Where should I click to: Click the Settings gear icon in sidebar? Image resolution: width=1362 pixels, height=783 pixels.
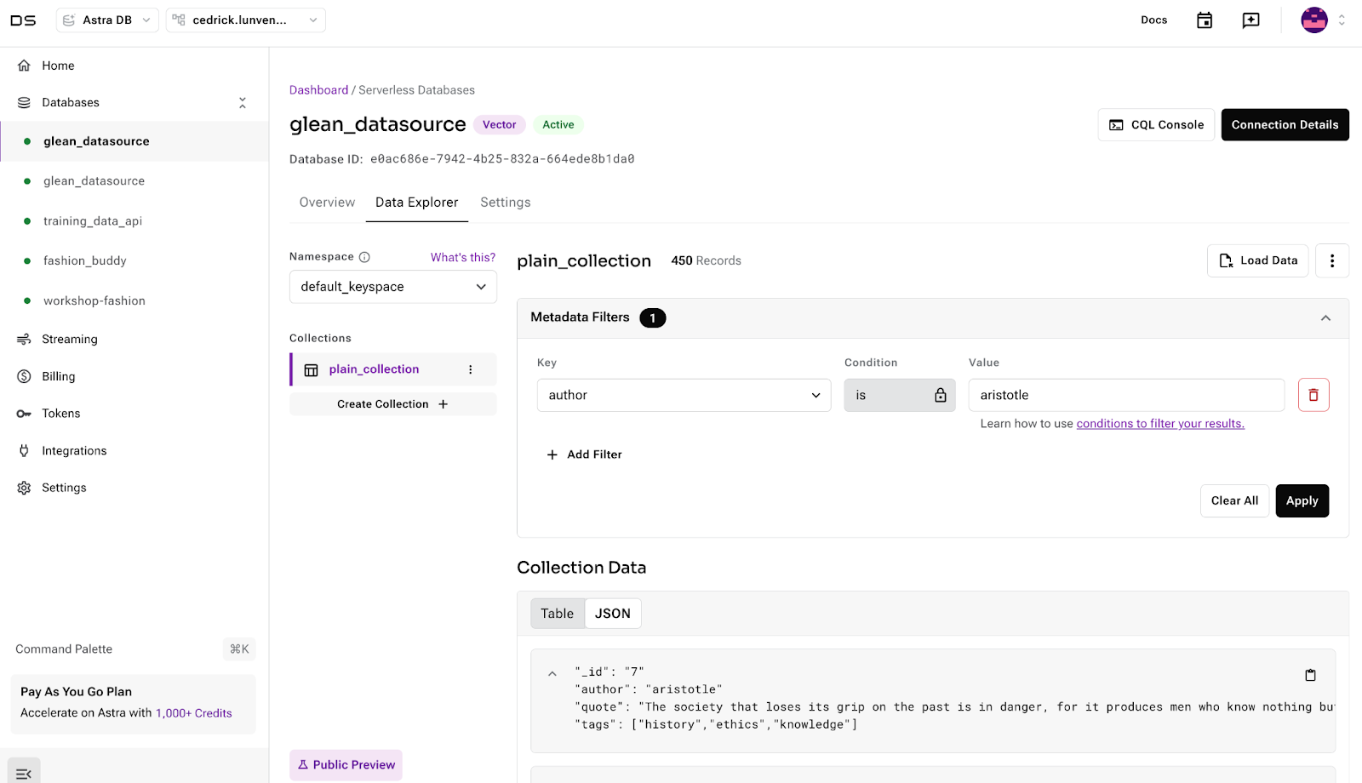click(24, 488)
